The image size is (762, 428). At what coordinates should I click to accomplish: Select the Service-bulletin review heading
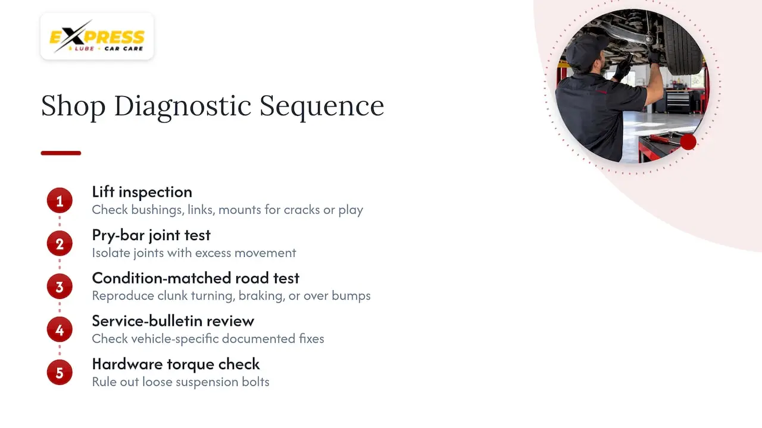(173, 321)
